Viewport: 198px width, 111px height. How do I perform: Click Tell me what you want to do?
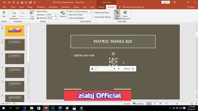(x=133, y=7)
